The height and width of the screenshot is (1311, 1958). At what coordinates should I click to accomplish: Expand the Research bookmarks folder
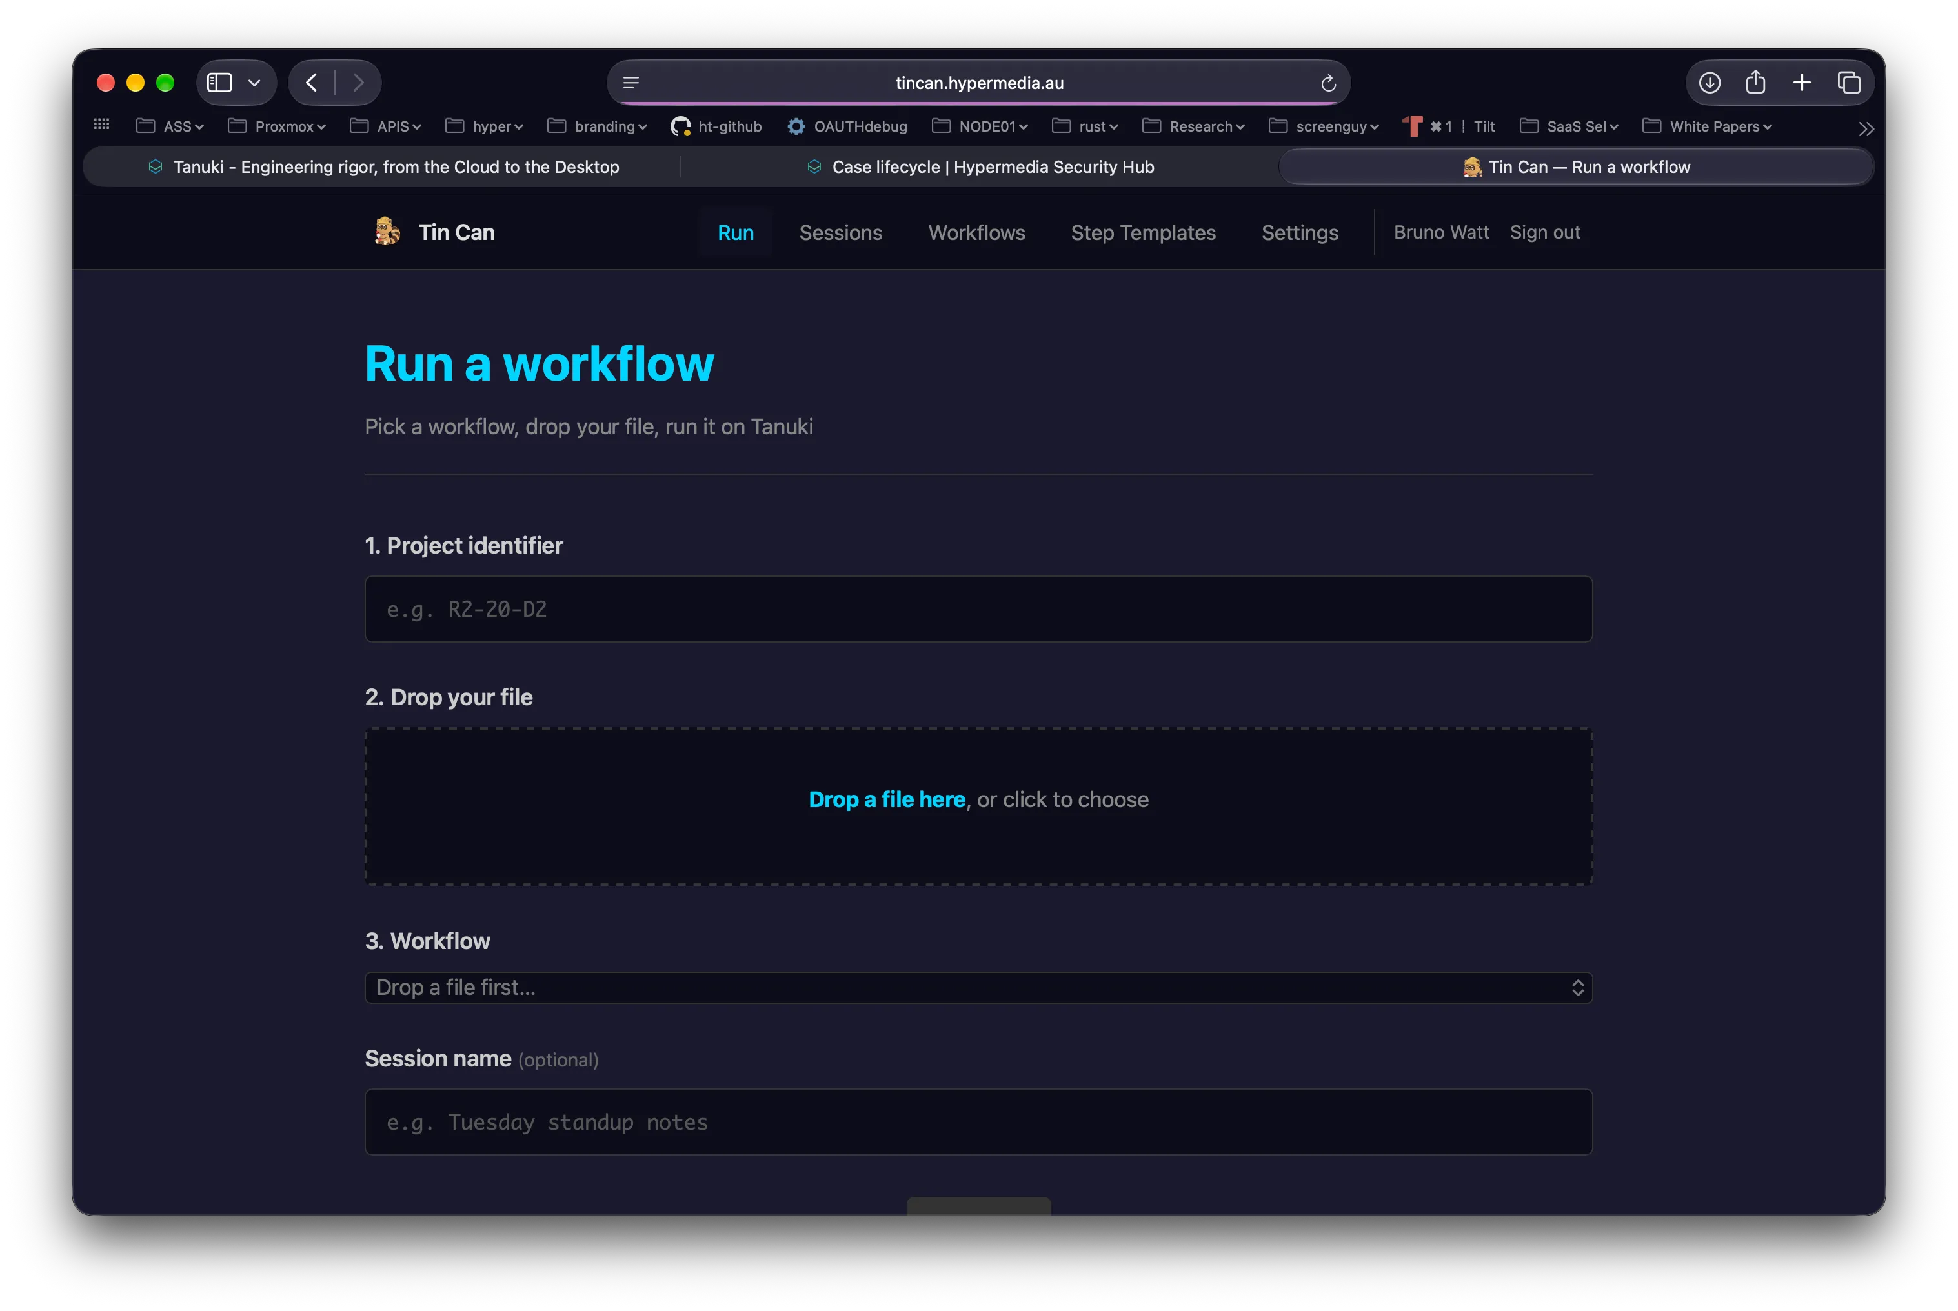pos(1193,126)
